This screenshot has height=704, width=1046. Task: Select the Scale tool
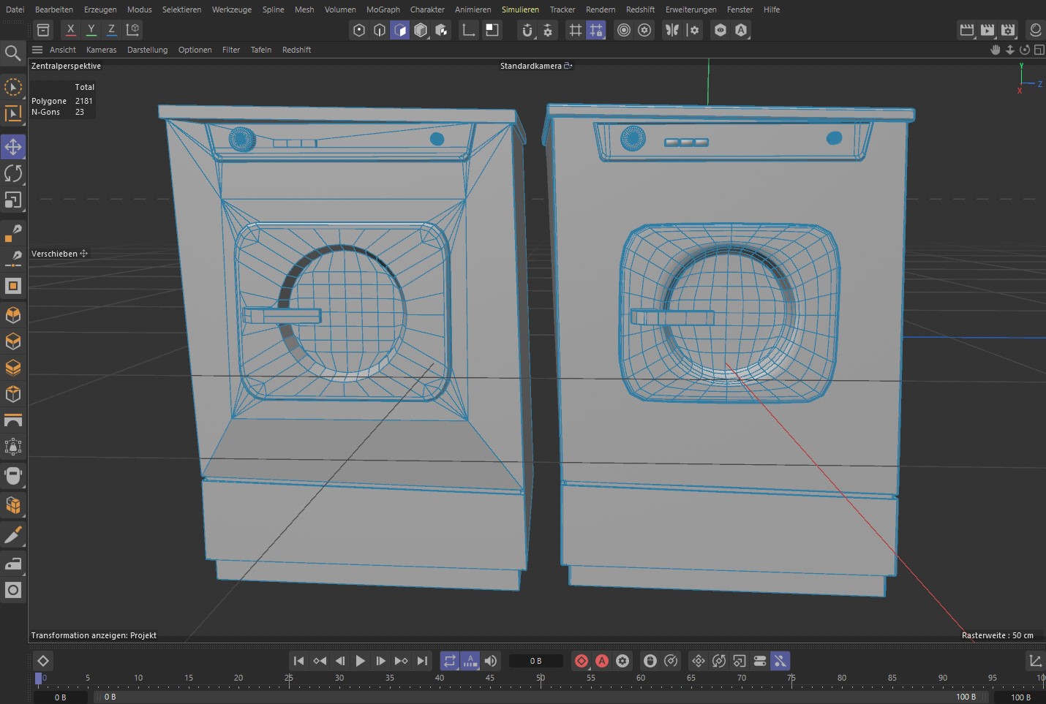pos(13,200)
